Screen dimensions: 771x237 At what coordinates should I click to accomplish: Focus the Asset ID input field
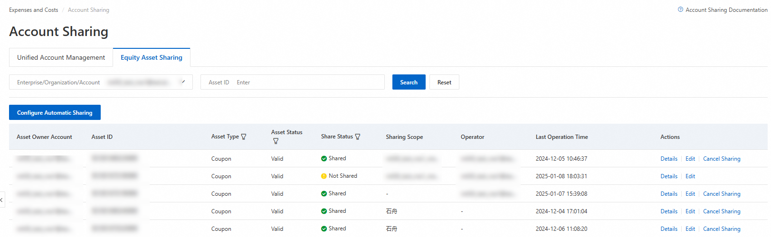pyautogui.click(x=293, y=82)
